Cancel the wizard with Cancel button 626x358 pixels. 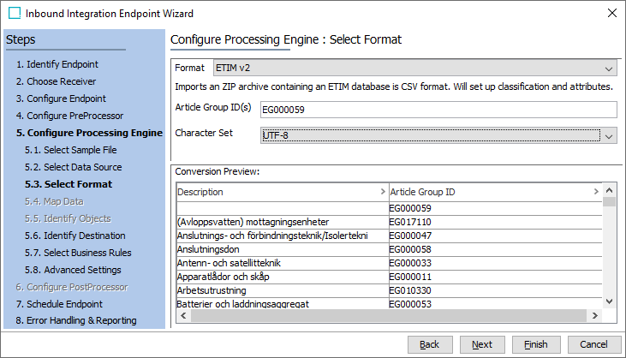point(593,344)
